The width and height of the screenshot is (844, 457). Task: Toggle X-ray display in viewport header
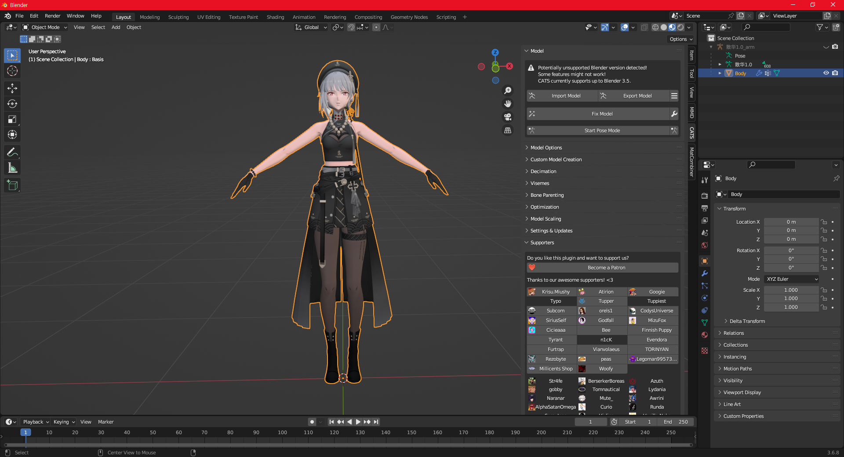644,27
